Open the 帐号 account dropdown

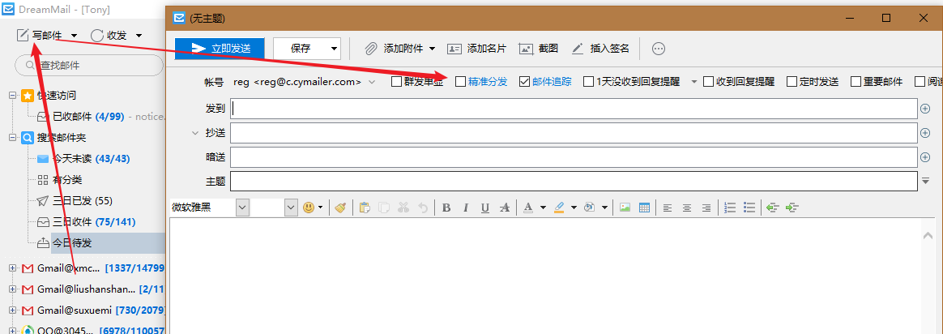click(x=372, y=81)
